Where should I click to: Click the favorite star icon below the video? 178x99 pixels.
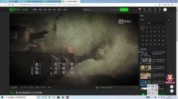coord(12,87)
